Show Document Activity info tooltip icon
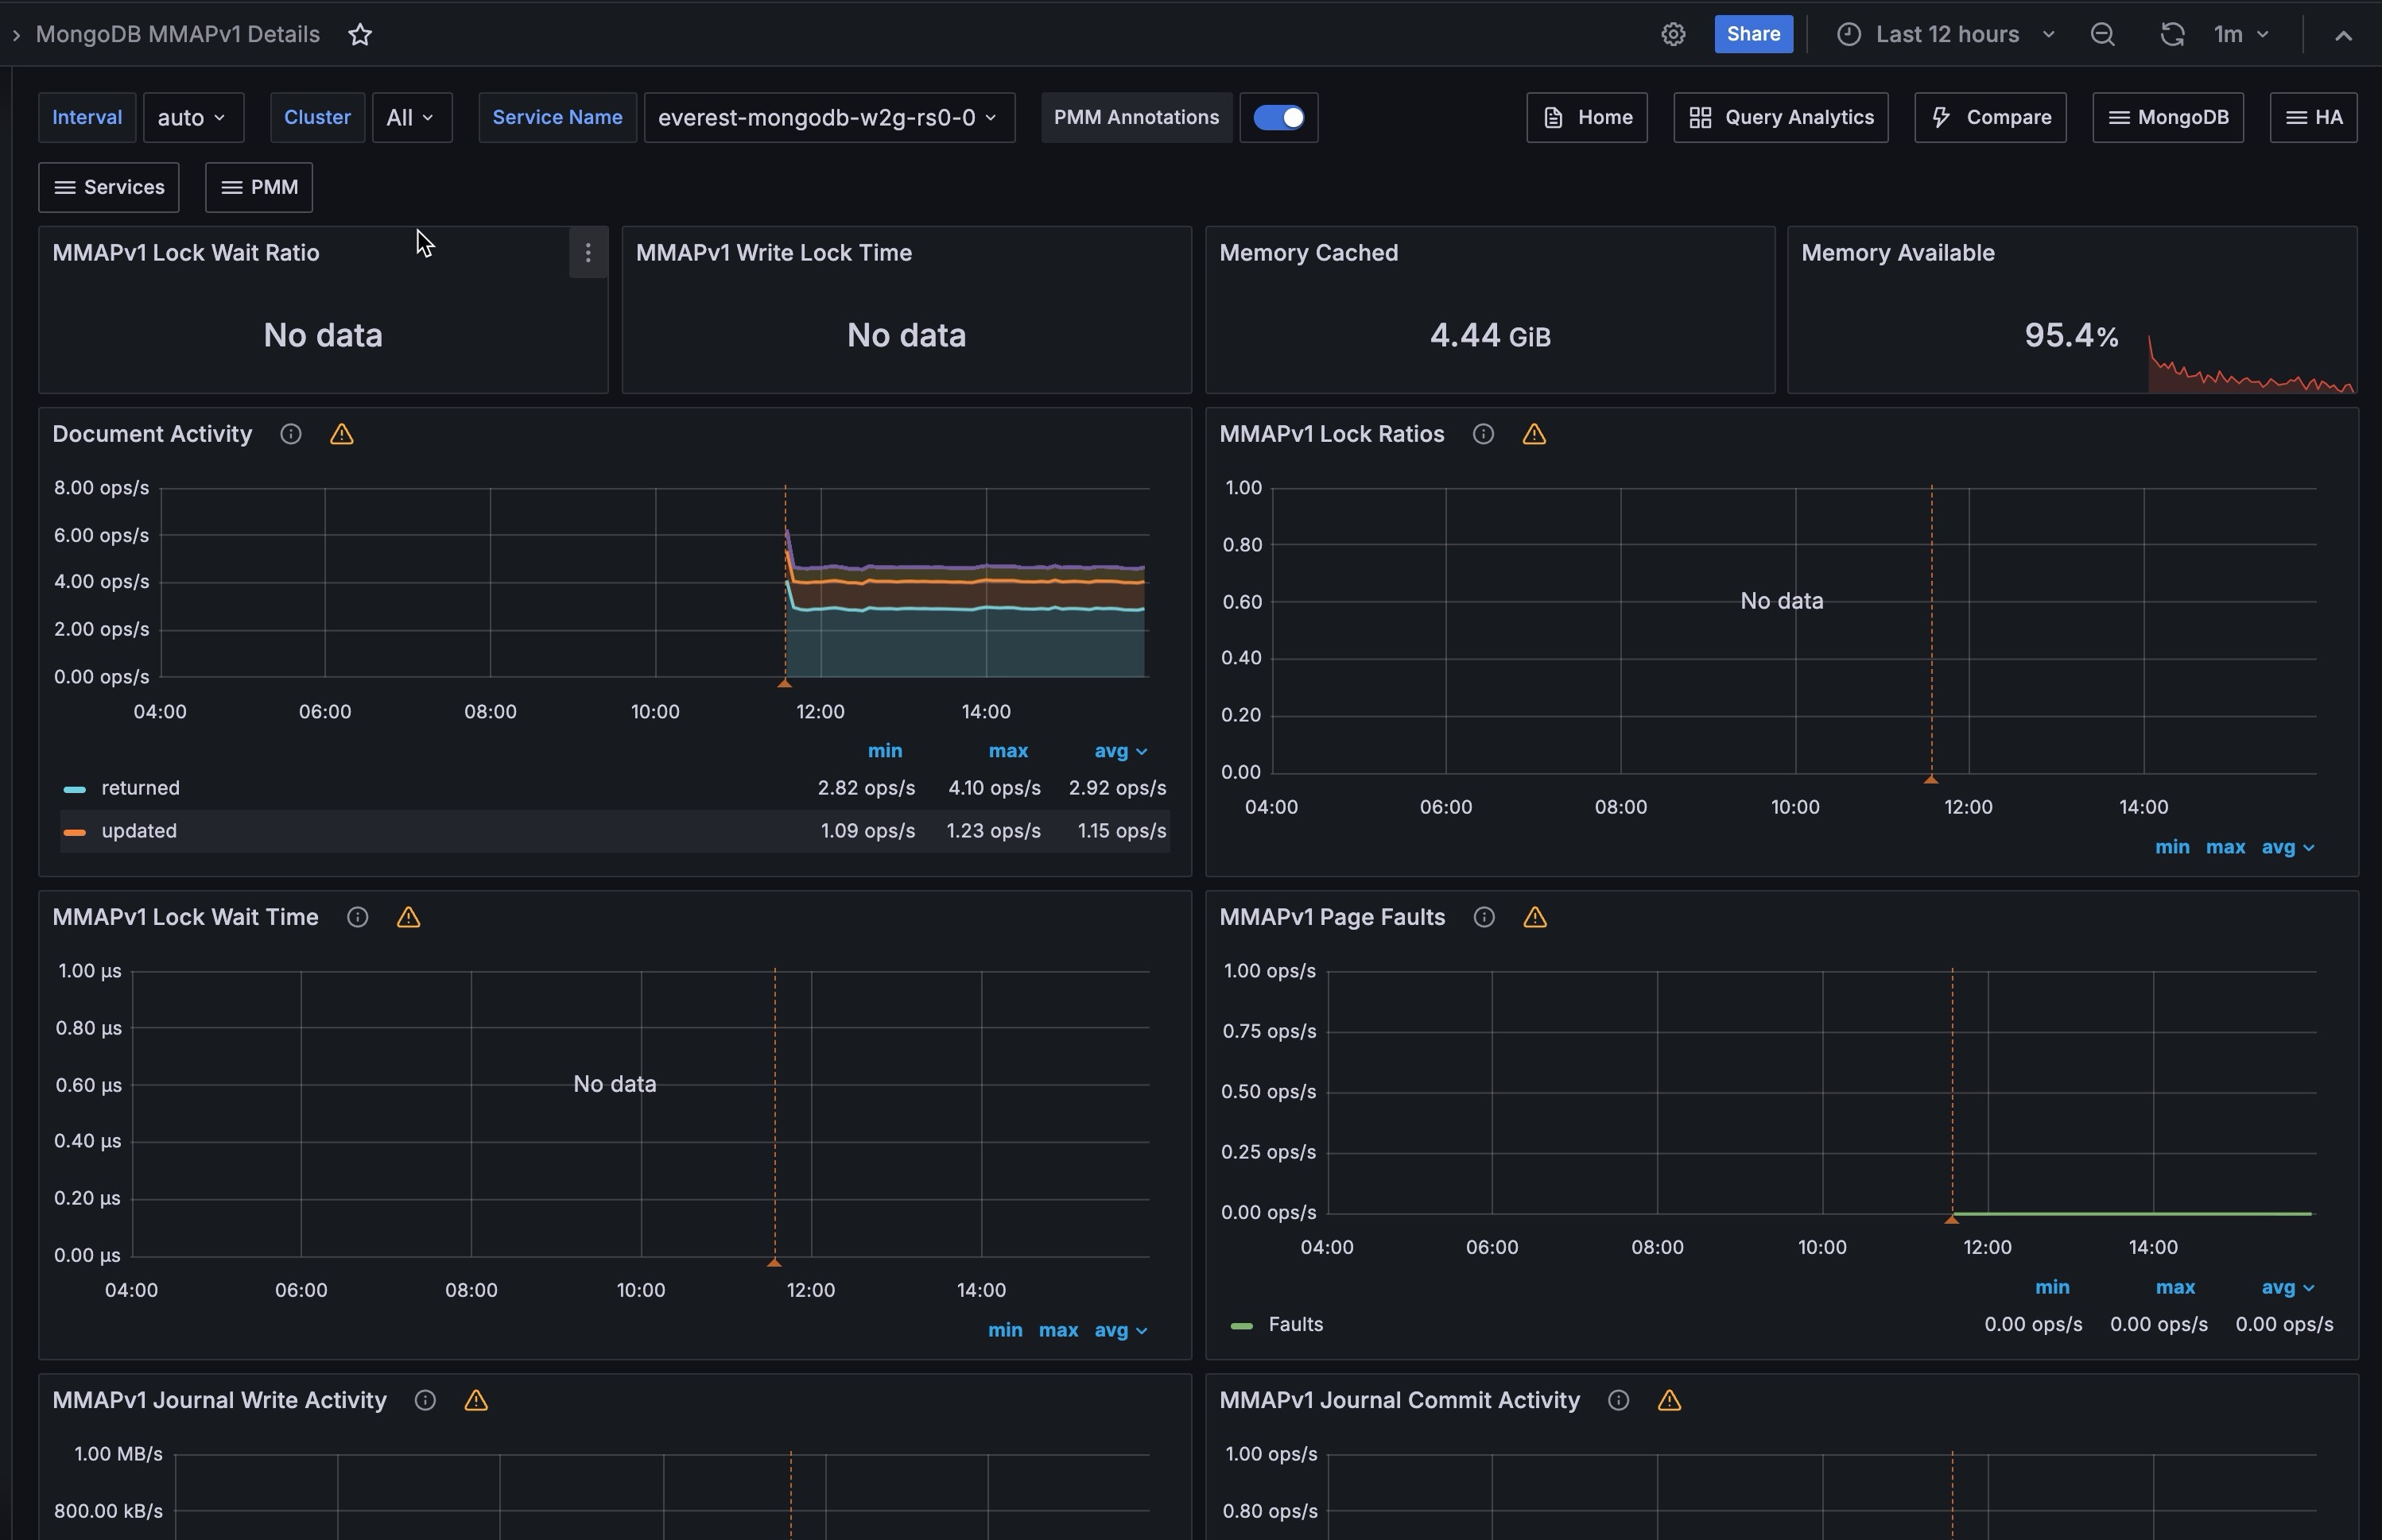The image size is (2382, 1540). pos(291,434)
